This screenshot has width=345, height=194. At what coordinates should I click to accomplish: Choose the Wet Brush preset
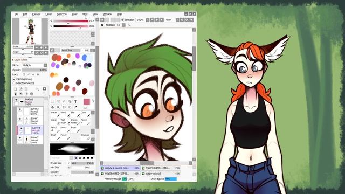(65, 122)
